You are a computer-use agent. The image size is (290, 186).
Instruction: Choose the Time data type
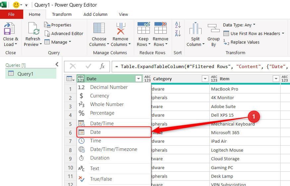[114, 141]
